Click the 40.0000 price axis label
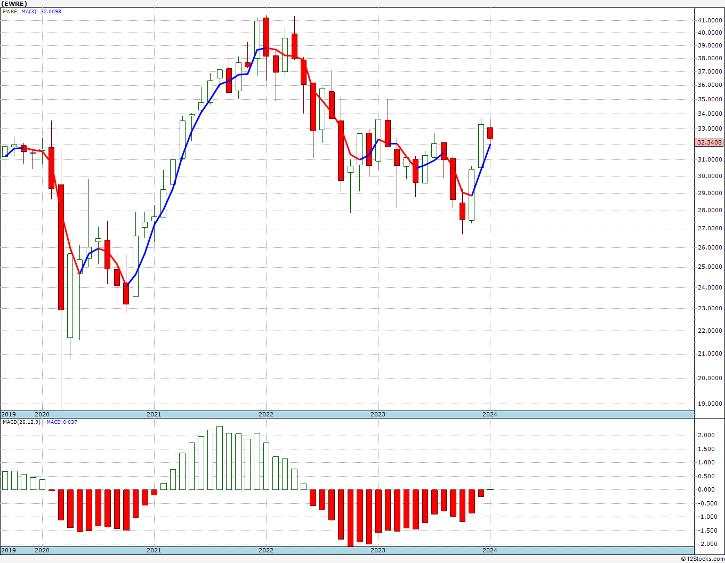 (x=711, y=33)
